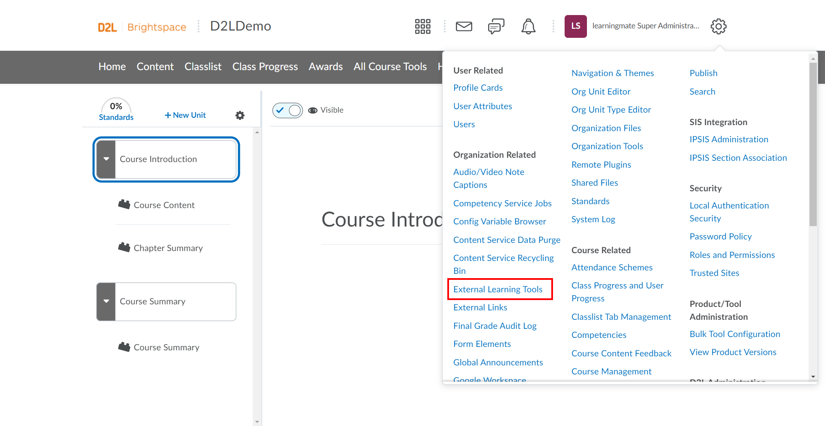Open Bulk Tool Configuration
Image resolution: width=825 pixels, height=426 pixels.
pos(735,334)
